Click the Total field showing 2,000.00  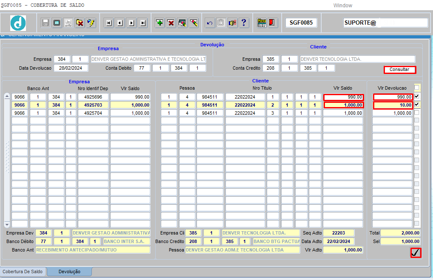click(400, 233)
